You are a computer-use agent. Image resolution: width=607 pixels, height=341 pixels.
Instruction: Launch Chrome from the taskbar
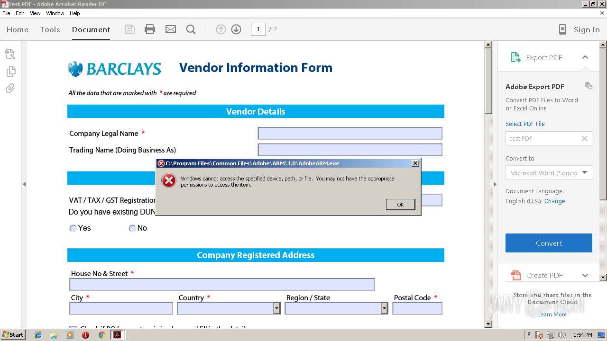101,335
